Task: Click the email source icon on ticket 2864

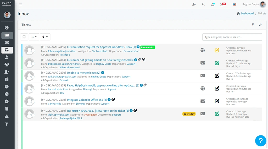Action: coord(203,63)
